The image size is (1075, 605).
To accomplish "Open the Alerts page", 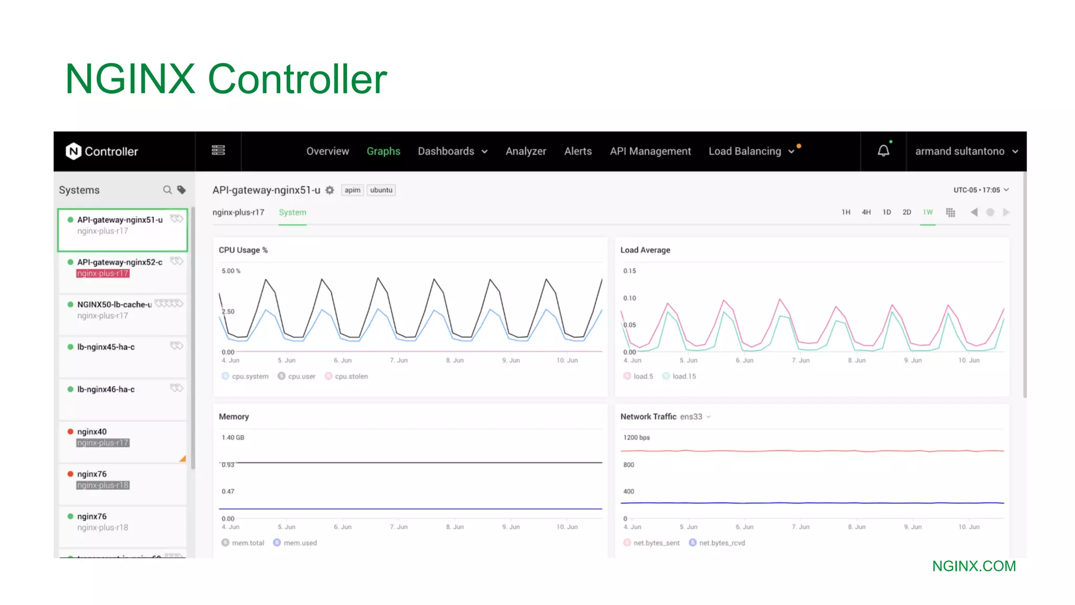I will [578, 151].
